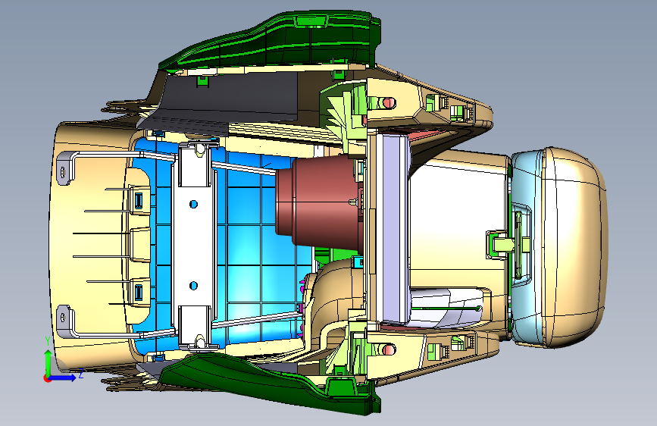Viewport: 657px width, 426px height.
Task: Pick the pale blue shell beside the beige cushion
Action: pyautogui.click(x=526, y=247)
